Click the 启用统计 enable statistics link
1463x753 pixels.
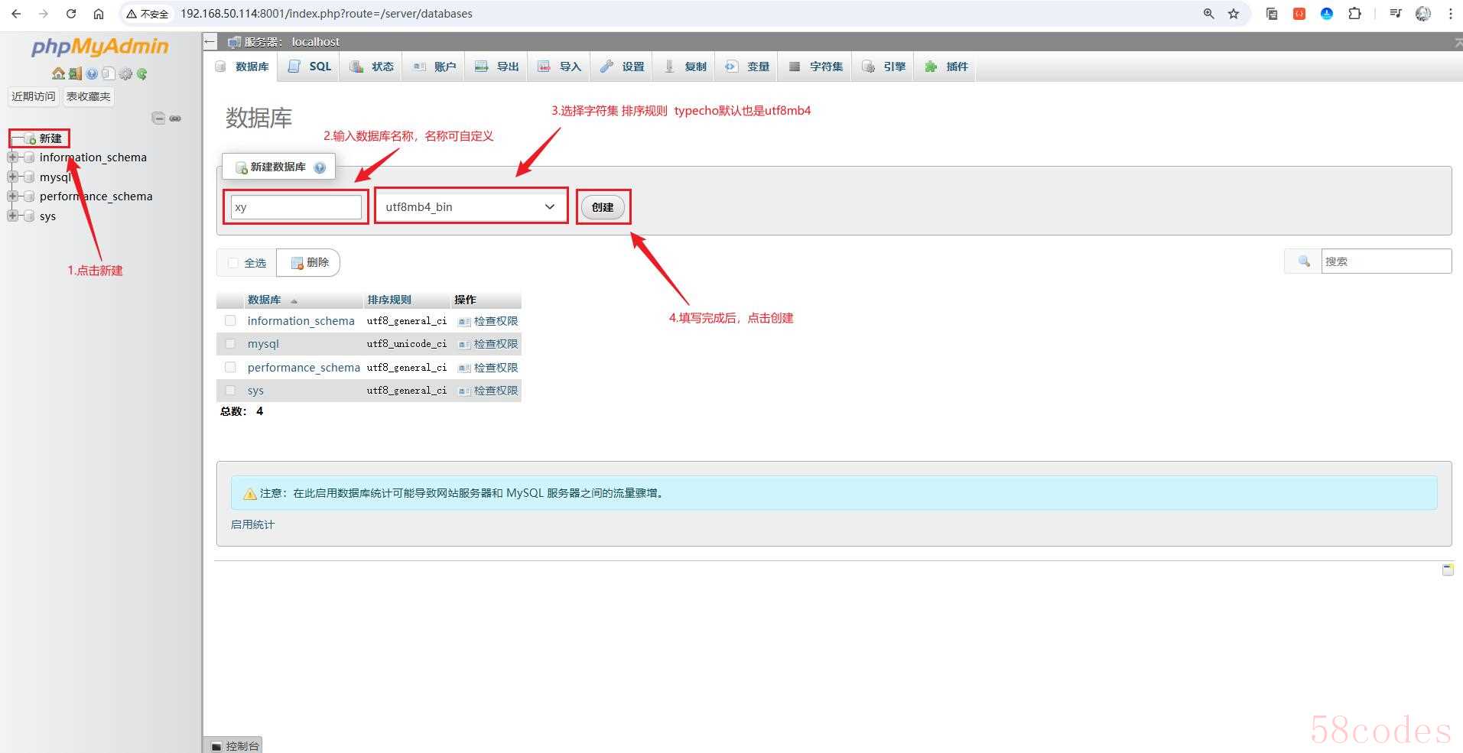[252, 524]
